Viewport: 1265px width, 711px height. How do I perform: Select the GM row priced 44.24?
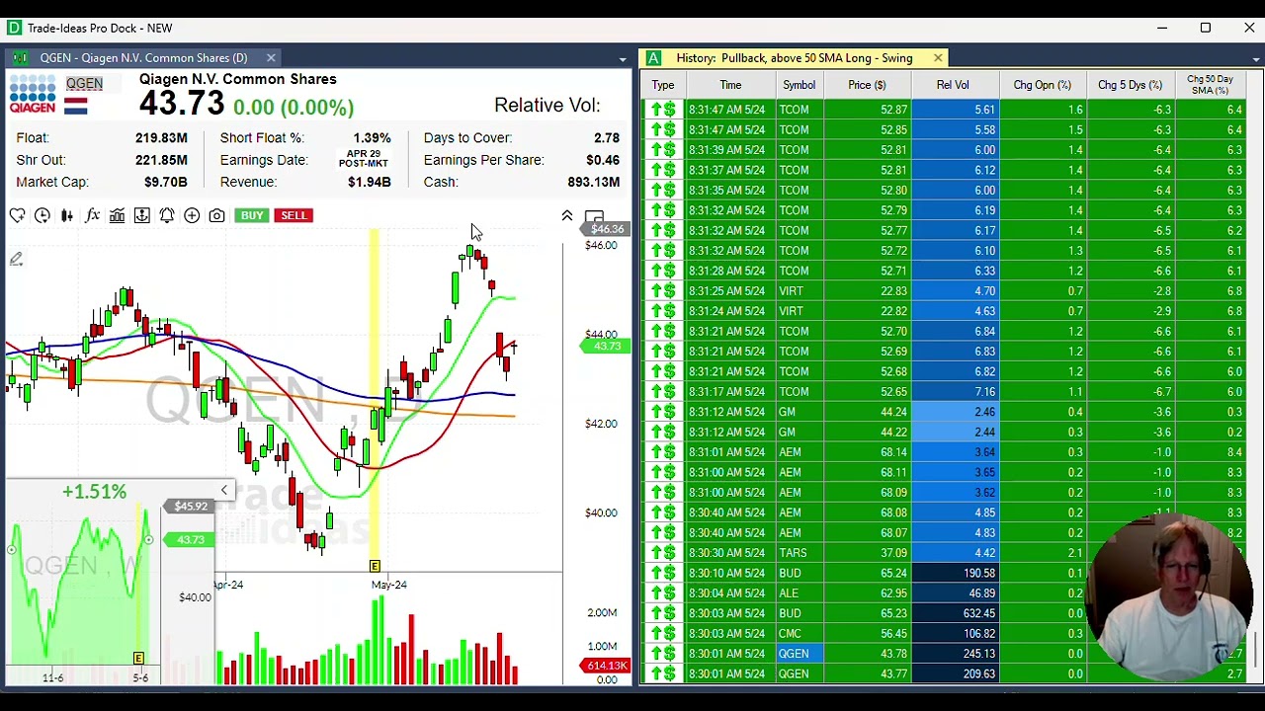click(x=944, y=412)
